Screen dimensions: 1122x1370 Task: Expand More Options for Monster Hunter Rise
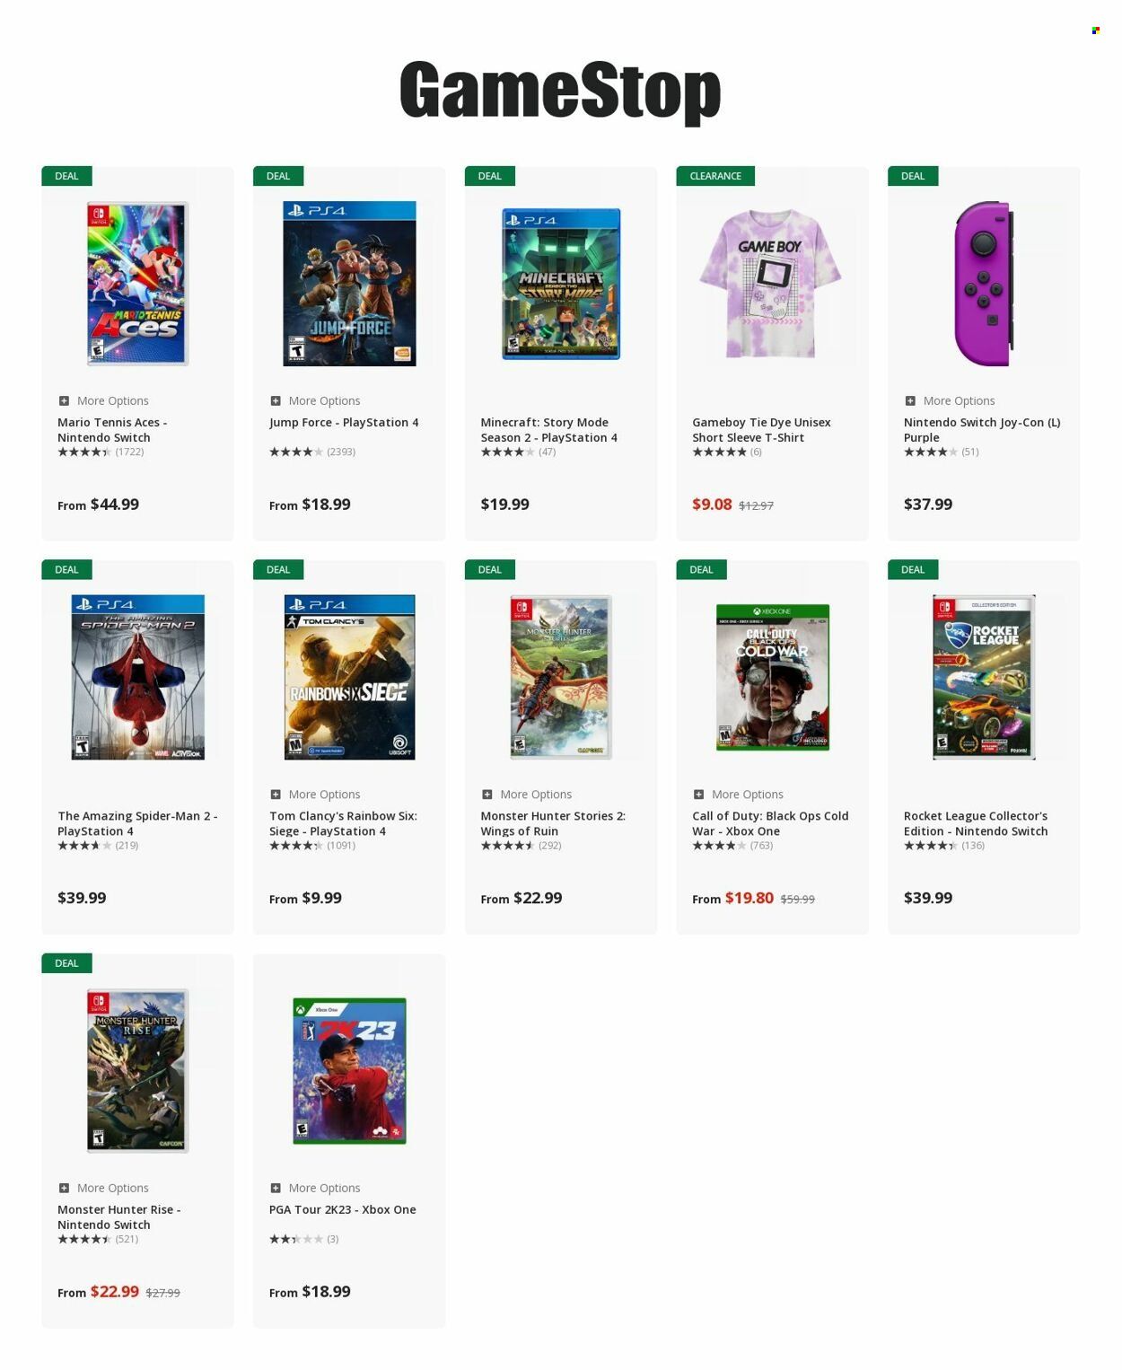112,1188
